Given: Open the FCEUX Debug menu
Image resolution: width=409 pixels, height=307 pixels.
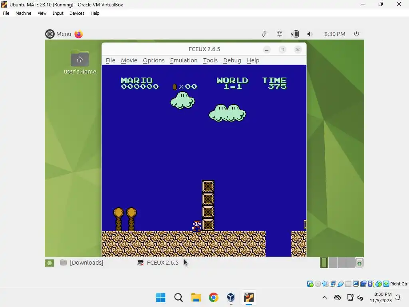Looking at the screenshot, I should [232, 60].
